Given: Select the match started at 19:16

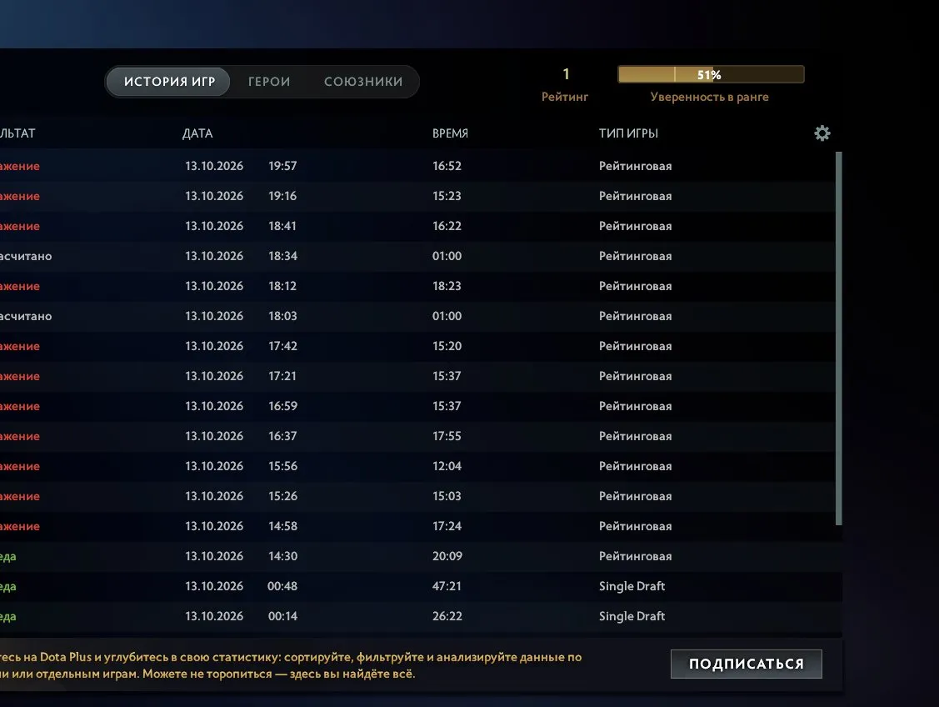Looking at the screenshot, I should coord(418,196).
